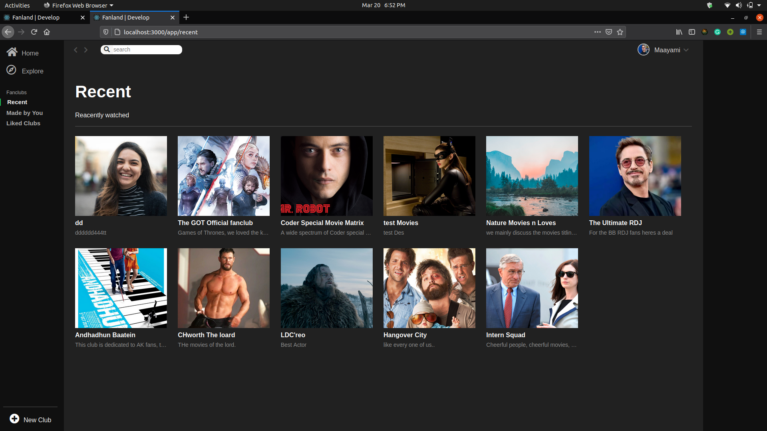767x431 pixels.
Task: Open a new tab with the plus icon
Action: [186, 17]
